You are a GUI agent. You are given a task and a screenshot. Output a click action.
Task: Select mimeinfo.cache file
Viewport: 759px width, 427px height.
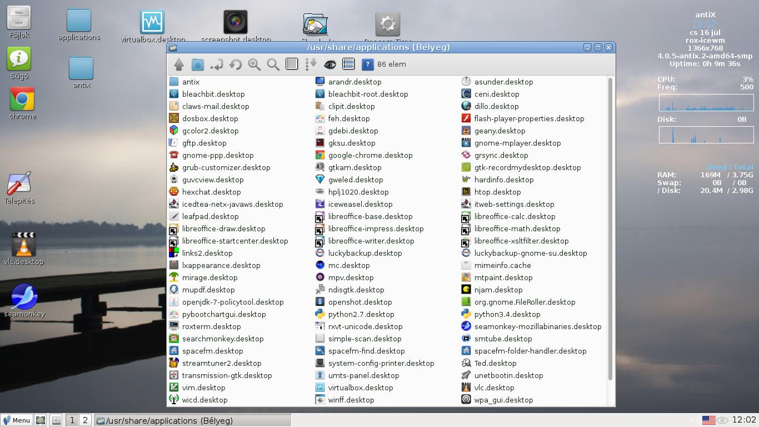(496, 265)
